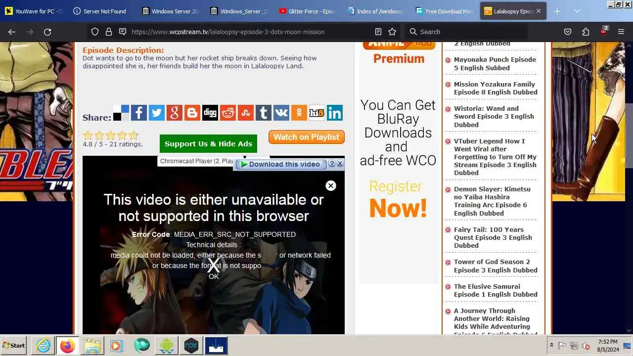
Task: Share episode on Twitter
Action: pos(157,113)
